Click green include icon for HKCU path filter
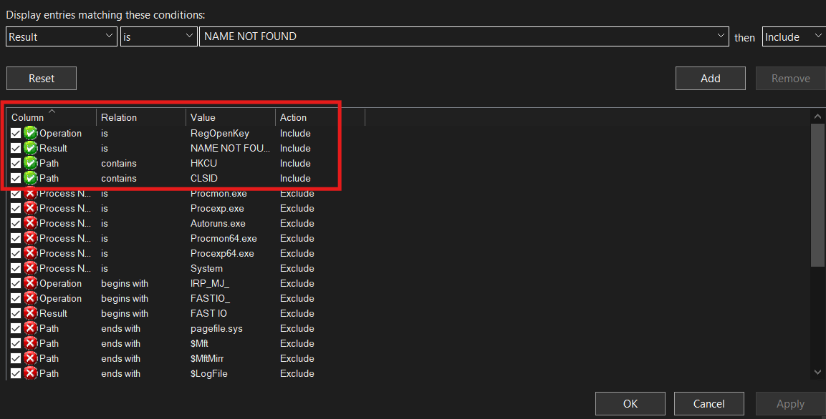 [30, 163]
